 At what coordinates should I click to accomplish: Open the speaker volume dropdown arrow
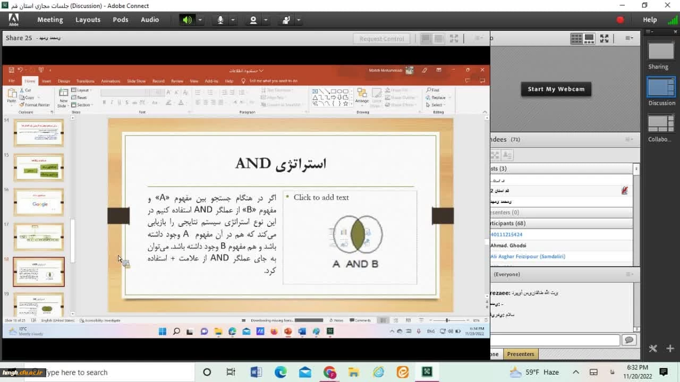tap(200, 20)
